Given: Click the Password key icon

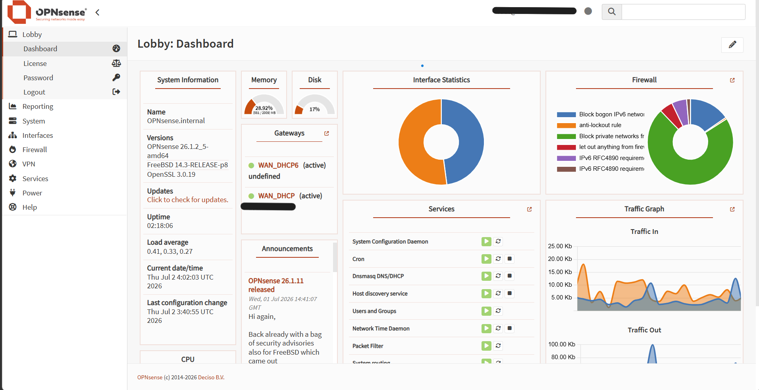Looking at the screenshot, I should (x=116, y=77).
